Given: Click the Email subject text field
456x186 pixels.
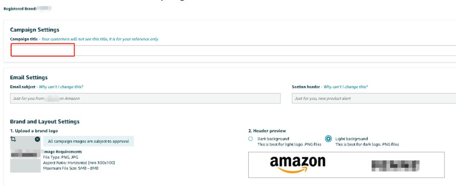Looking at the screenshot, I should [145, 98].
